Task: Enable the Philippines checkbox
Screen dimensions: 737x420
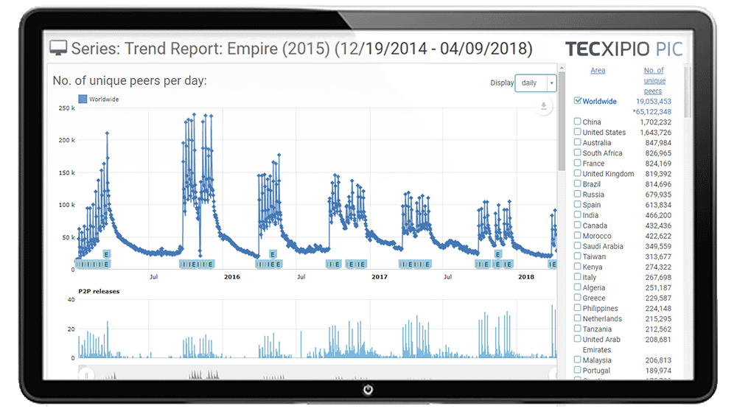Action: coord(578,307)
